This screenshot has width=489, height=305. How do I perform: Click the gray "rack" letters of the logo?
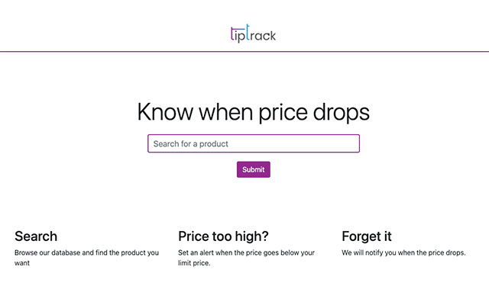[x=264, y=36]
